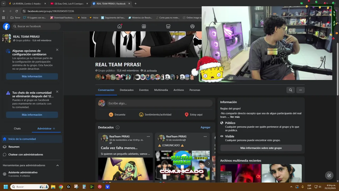Open the 'Misterios sin Resolv...' bookmark
Screen dimensions: 339x191
[140, 18]
